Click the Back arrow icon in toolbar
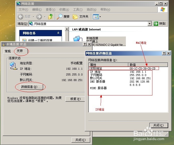 21,17
